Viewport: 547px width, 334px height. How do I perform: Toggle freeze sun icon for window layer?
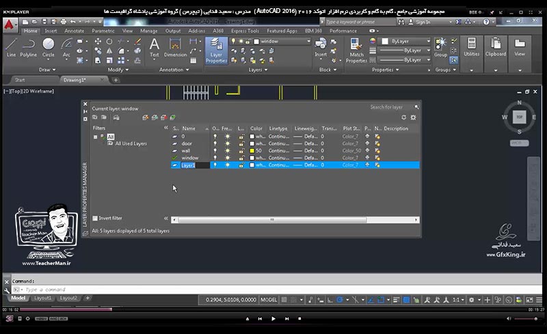click(x=228, y=158)
